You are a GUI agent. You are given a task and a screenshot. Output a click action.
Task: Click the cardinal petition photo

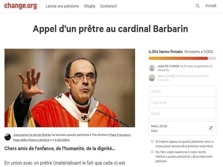click(x=70, y=88)
